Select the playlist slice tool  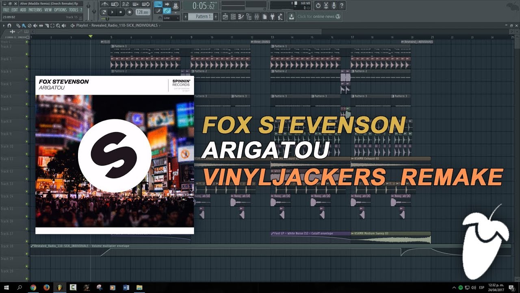point(47,26)
